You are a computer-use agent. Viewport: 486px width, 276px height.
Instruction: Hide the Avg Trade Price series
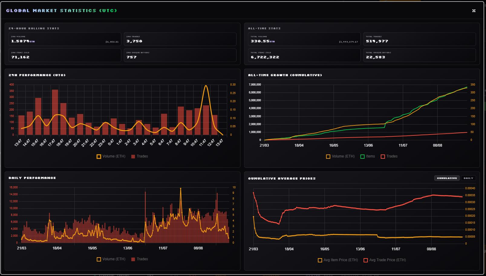pyautogui.click(x=385, y=260)
